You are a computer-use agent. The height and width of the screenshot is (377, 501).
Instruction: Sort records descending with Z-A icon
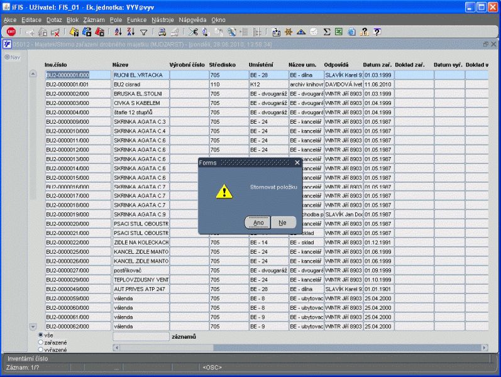(130, 31)
